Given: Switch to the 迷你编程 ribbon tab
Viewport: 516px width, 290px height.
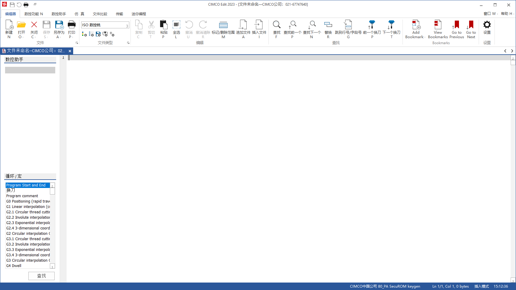Looking at the screenshot, I should click(x=139, y=14).
